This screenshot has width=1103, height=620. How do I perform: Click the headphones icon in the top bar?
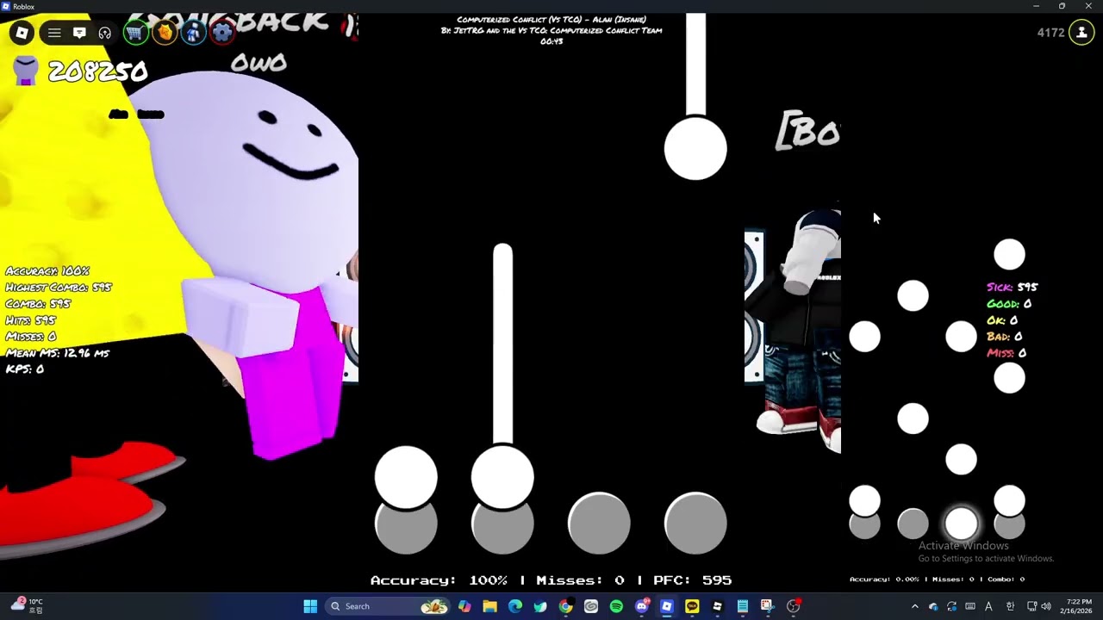pos(105,34)
